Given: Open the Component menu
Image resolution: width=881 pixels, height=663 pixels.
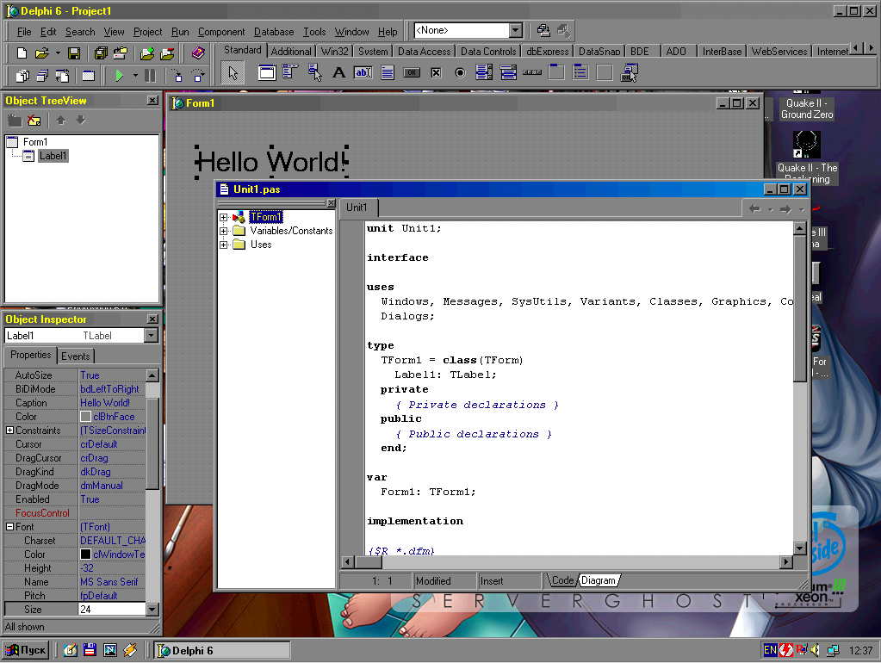Looking at the screenshot, I should click(x=221, y=32).
